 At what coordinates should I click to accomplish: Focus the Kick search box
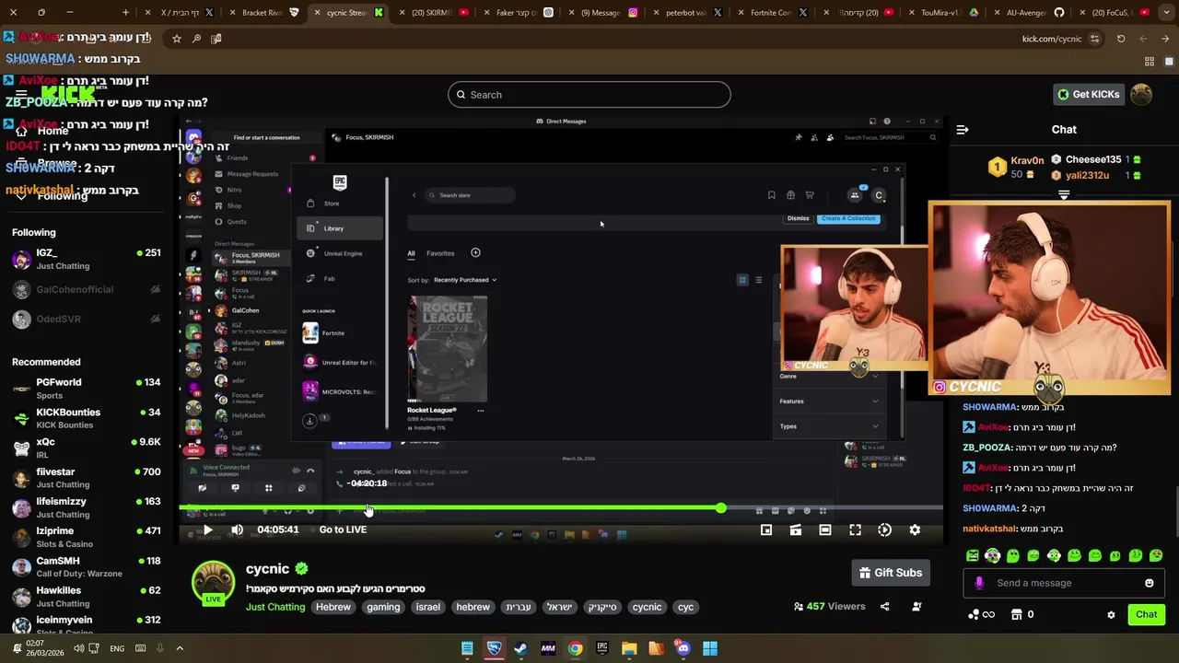(589, 94)
